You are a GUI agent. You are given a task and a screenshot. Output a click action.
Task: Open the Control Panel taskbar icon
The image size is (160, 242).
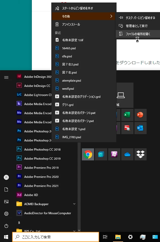pyautogui.click(x=155, y=237)
